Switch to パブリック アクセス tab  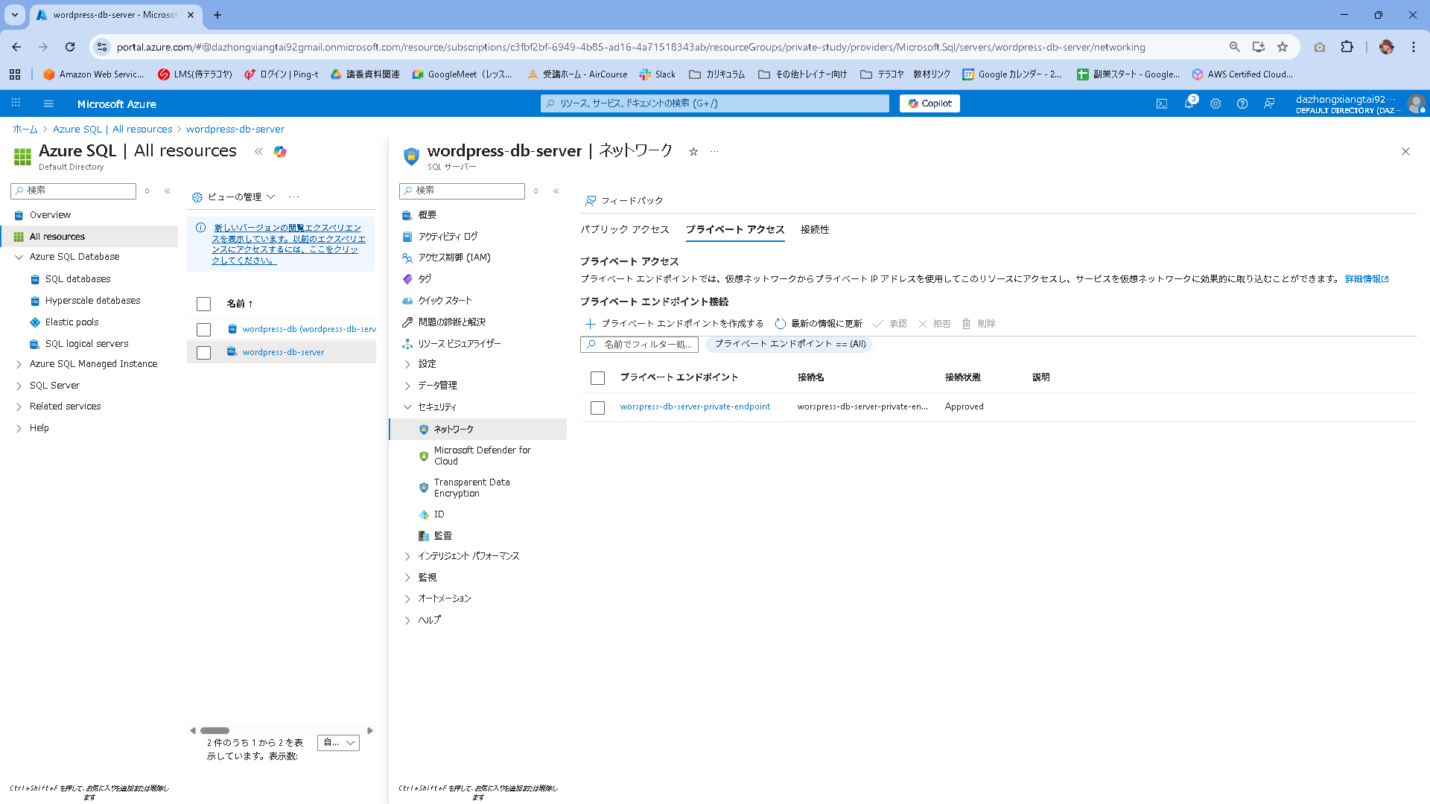(624, 229)
